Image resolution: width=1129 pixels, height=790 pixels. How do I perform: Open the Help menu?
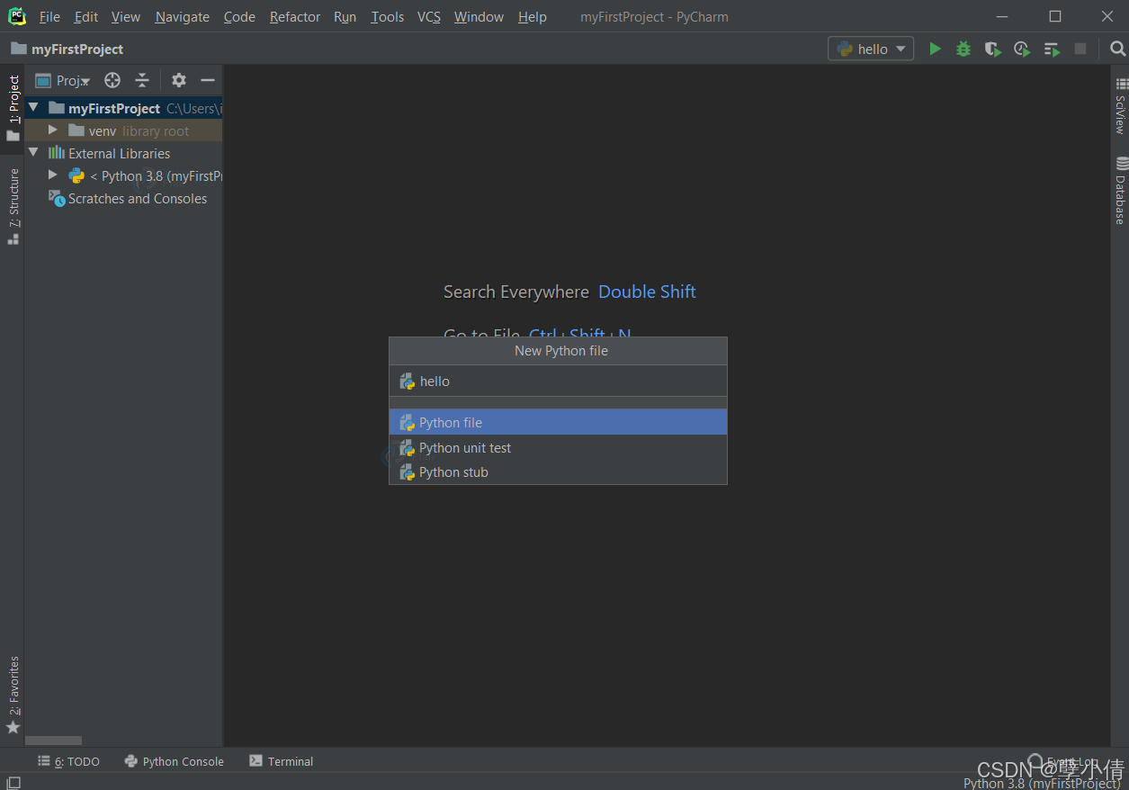tap(533, 17)
